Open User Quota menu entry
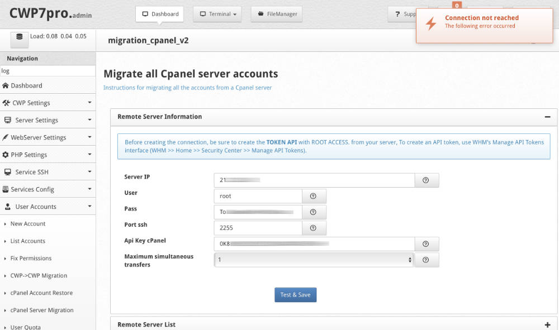 pos(26,327)
